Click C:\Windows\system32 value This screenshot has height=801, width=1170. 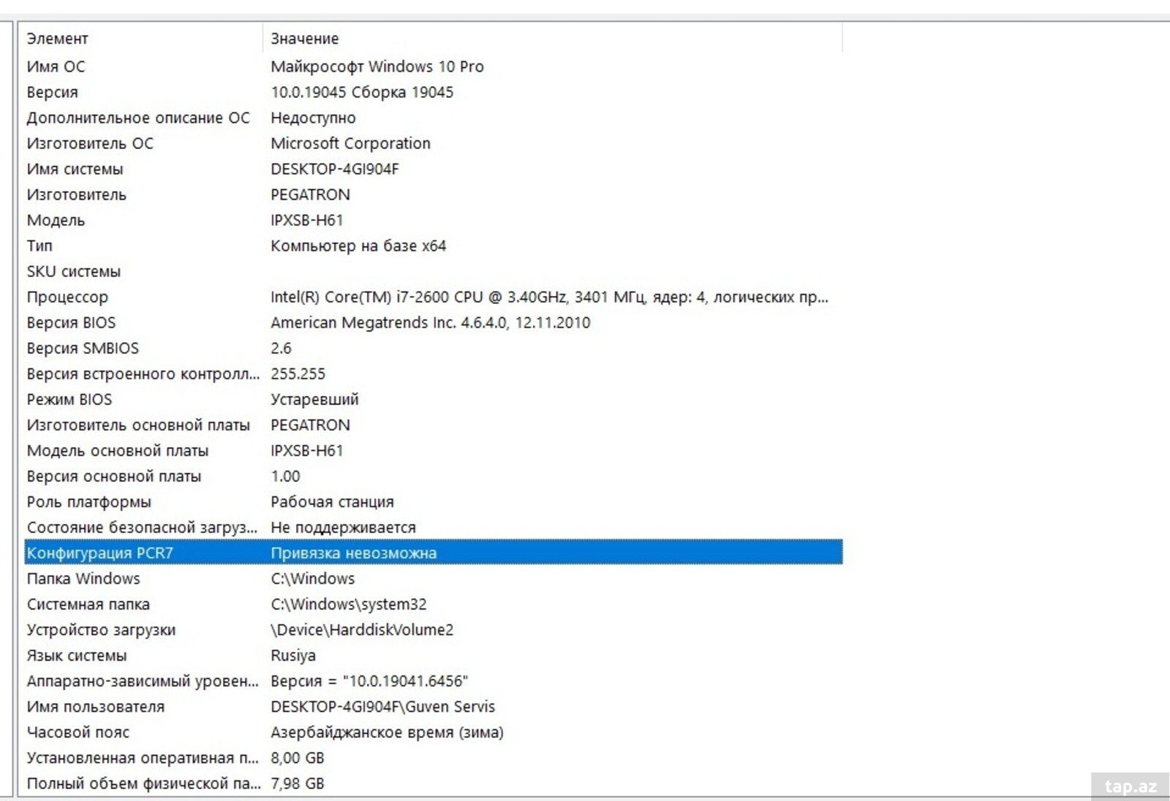349,604
